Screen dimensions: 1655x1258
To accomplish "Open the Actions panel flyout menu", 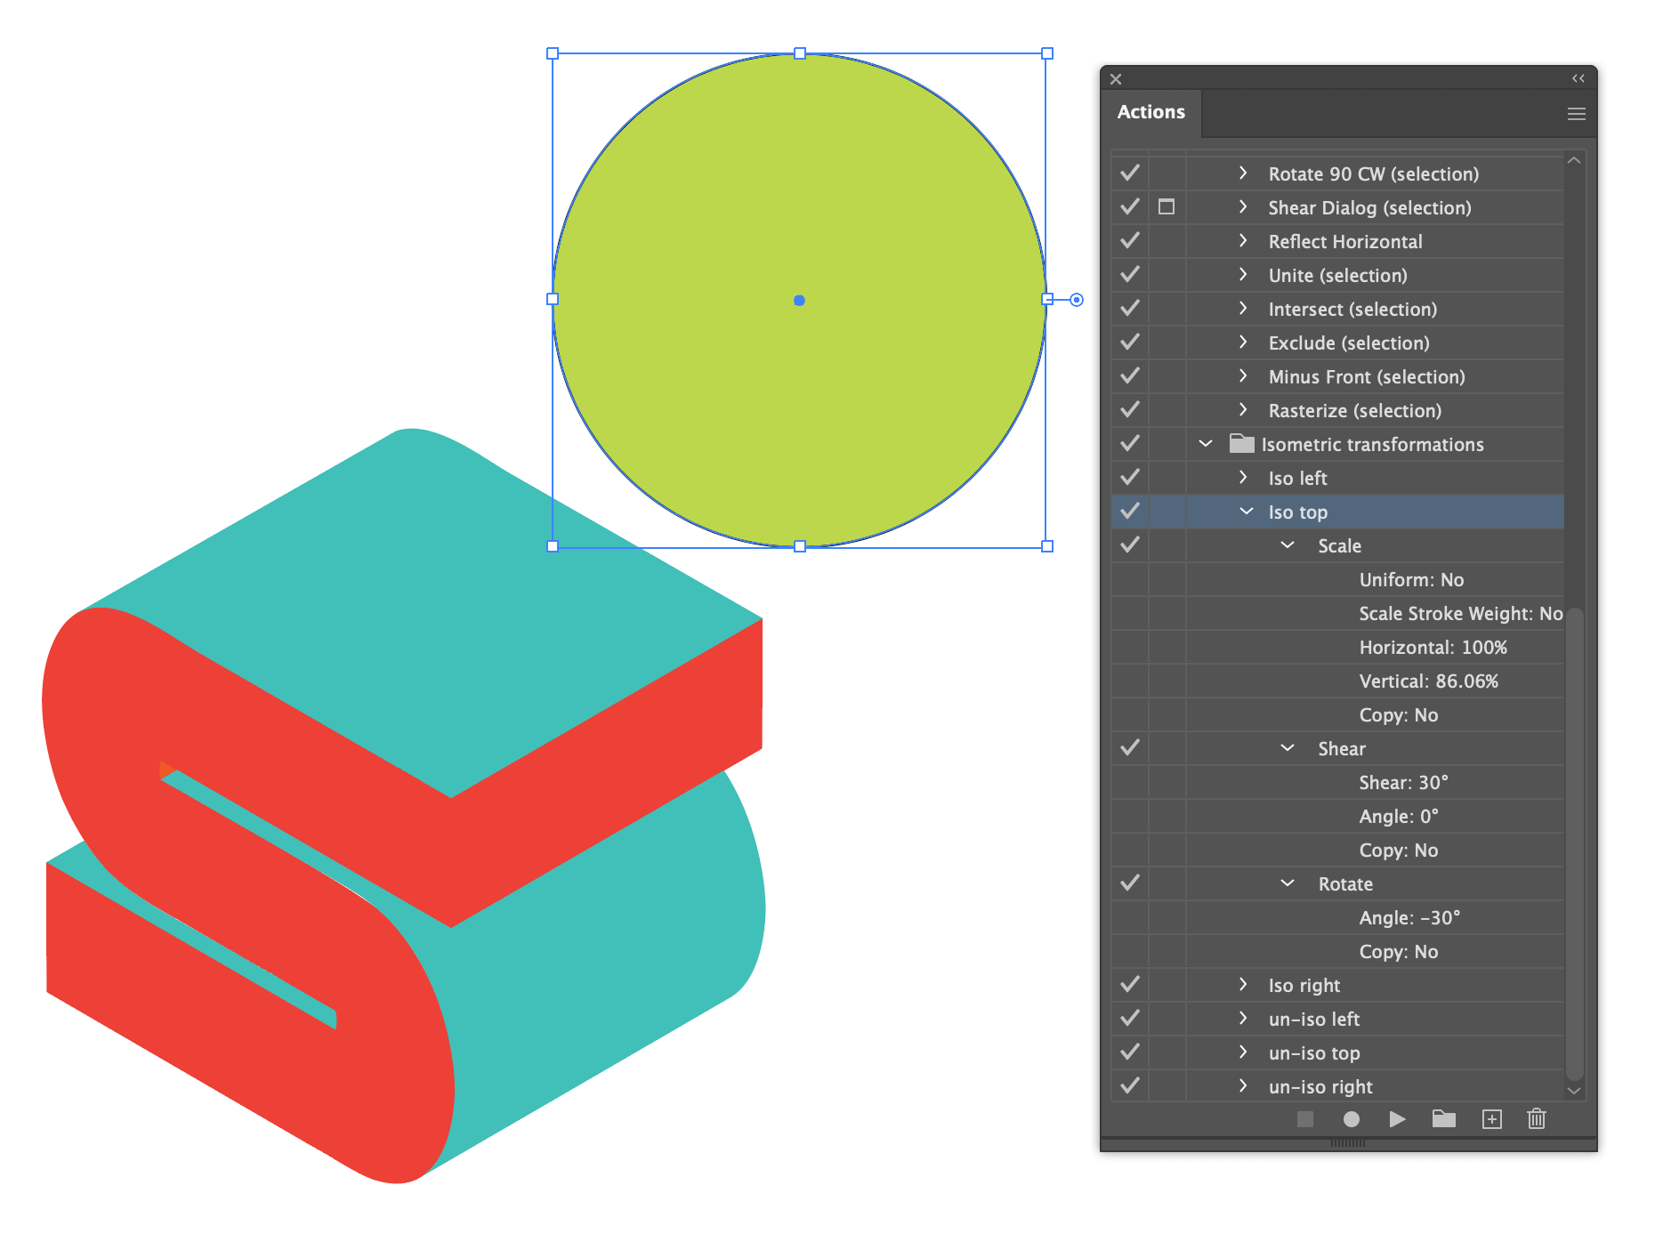I will click(x=1577, y=113).
